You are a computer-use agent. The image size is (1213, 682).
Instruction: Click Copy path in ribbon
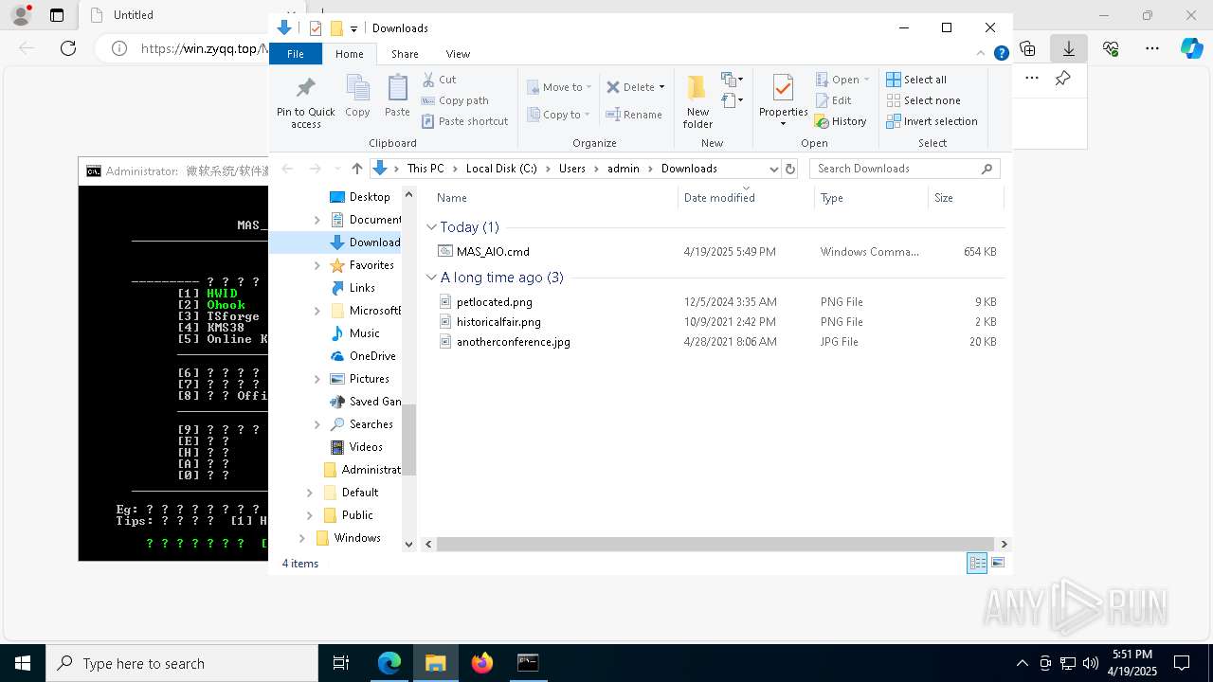point(455,100)
